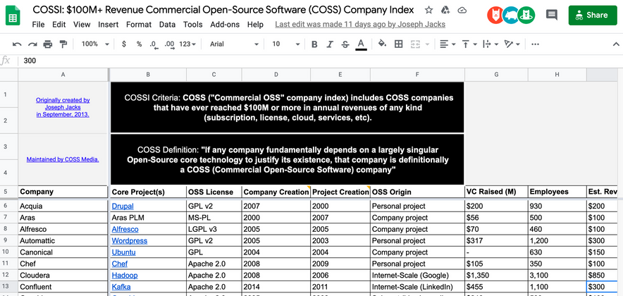Select the Cloudera $1,350 VC raised cell
Image resolution: width=623 pixels, height=296 pixels.
pyautogui.click(x=496, y=276)
